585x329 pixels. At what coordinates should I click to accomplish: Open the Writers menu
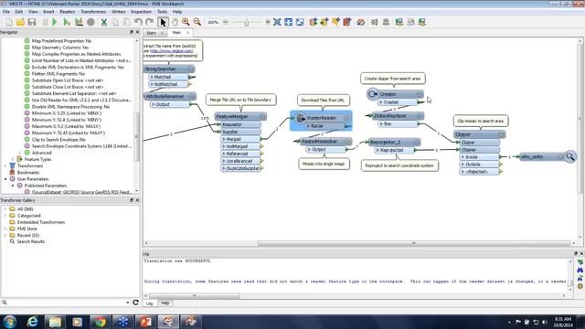(119, 12)
